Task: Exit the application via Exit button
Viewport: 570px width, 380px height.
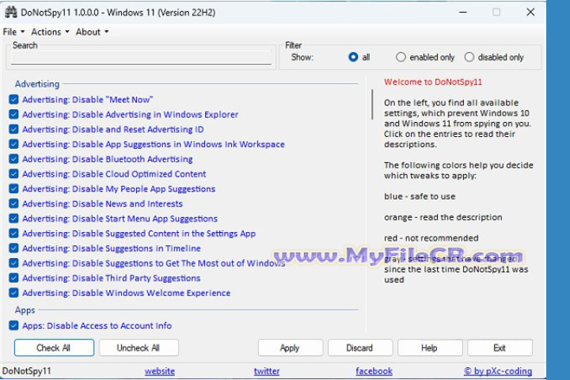Action: pyautogui.click(x=500, y=348)
